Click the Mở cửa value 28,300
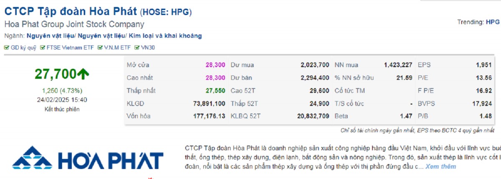 (215, 65)
